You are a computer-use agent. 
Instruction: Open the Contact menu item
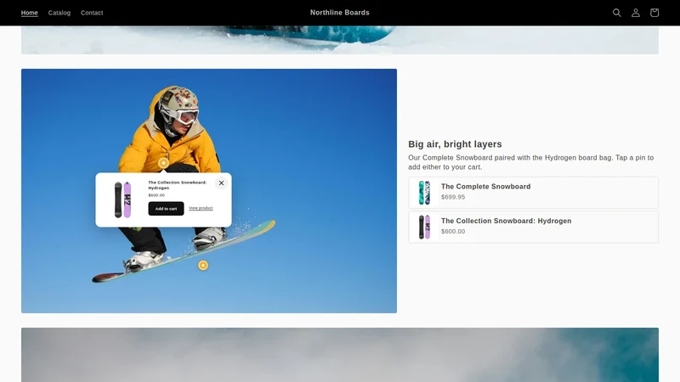(92, 13)
